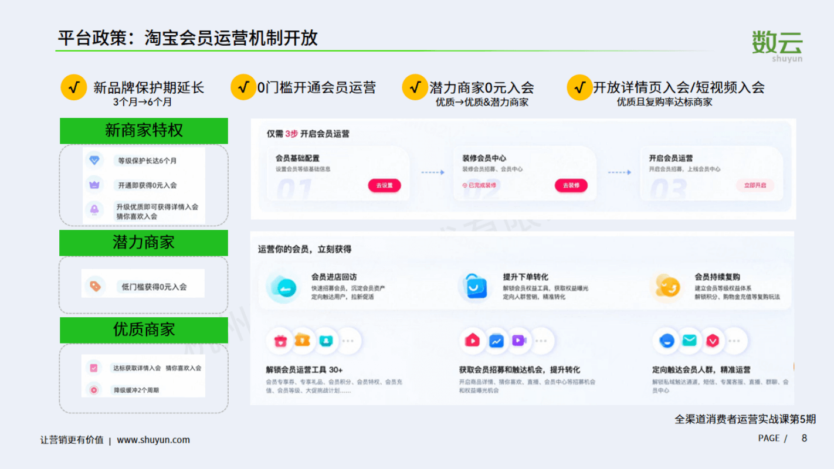The width and height of the screenshot is (834, 469).
Task: Click the 等级保护长达6个月 label
Action: [147, 161]
